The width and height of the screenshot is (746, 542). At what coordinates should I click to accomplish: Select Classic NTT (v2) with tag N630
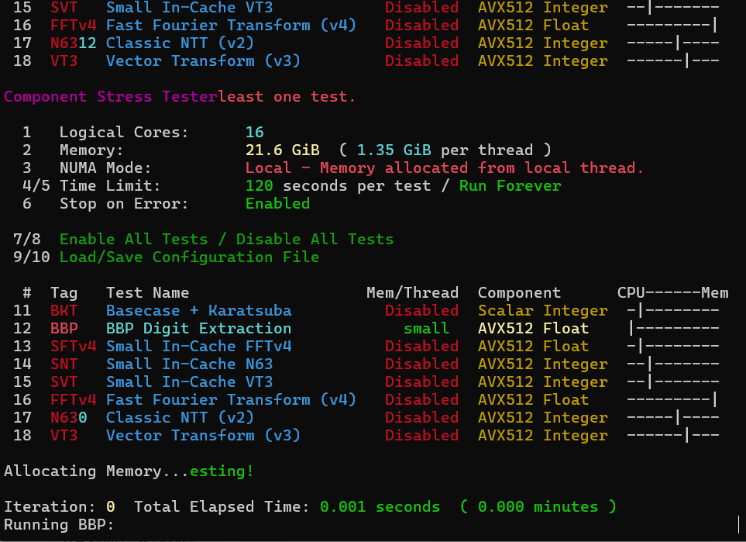(x=180, y=418)
